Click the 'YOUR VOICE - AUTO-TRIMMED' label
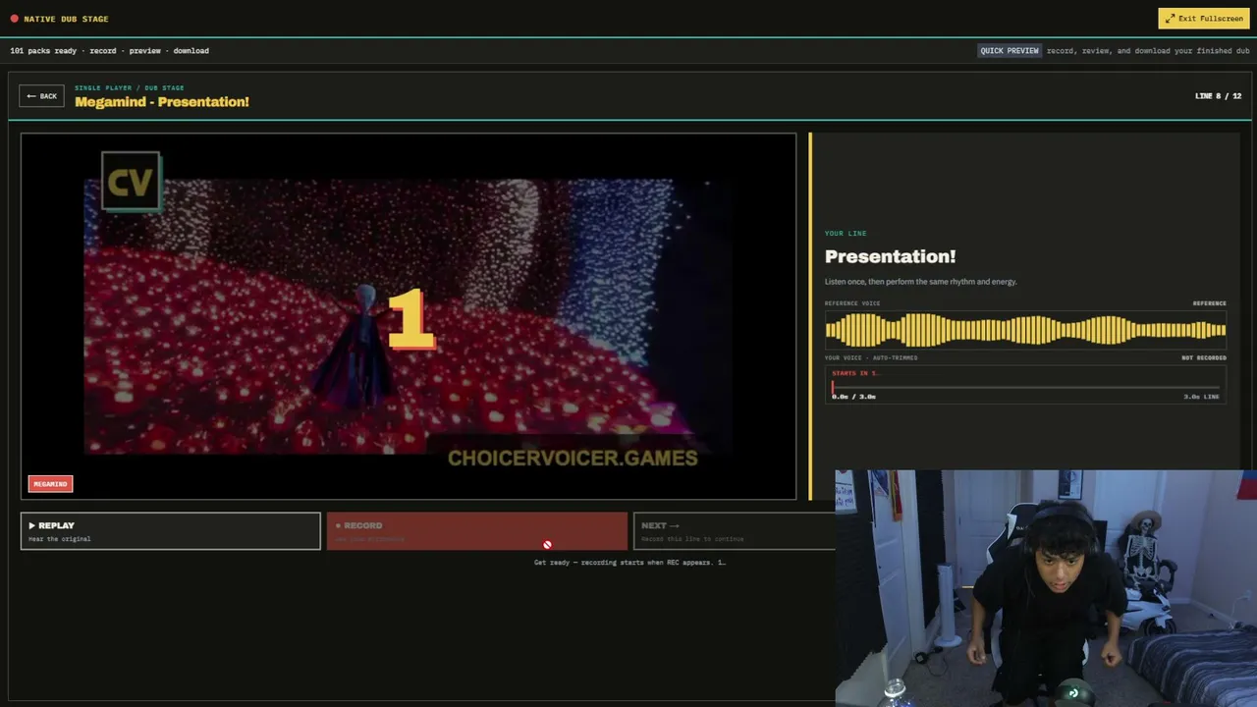Image resolution: width=1257 pixels, height=707 pixels. tap(871, 357)
